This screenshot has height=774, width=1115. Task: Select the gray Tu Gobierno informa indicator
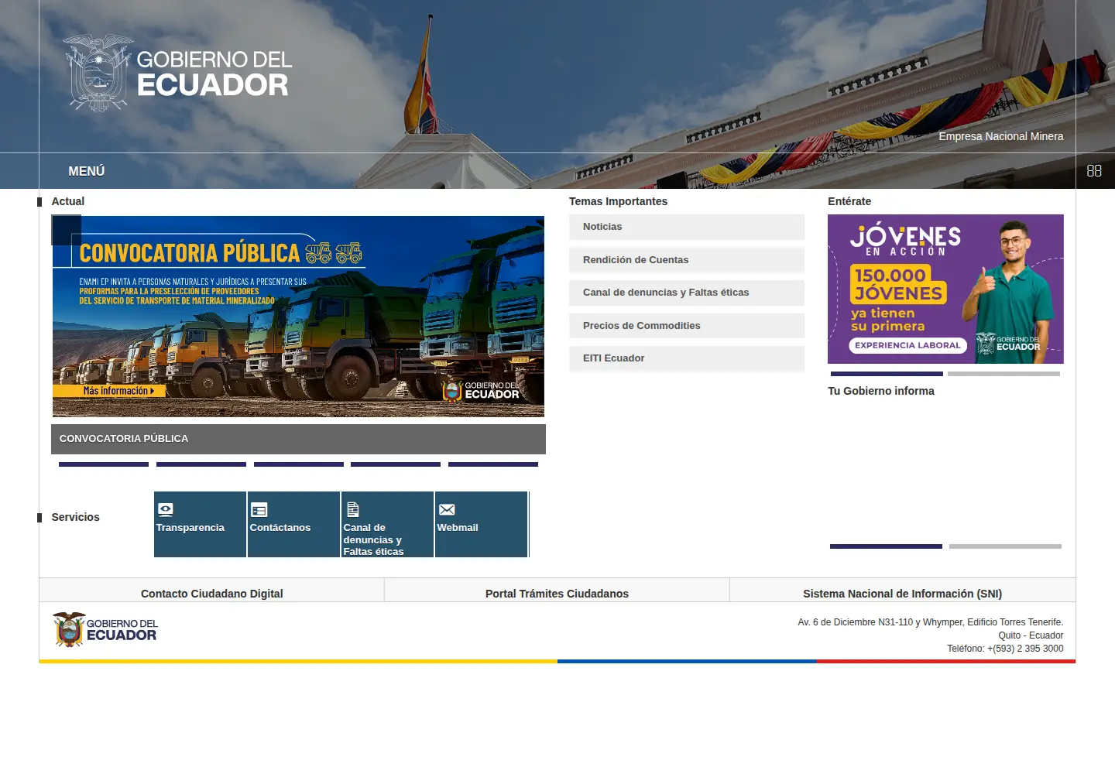(x=1005, y=546)
